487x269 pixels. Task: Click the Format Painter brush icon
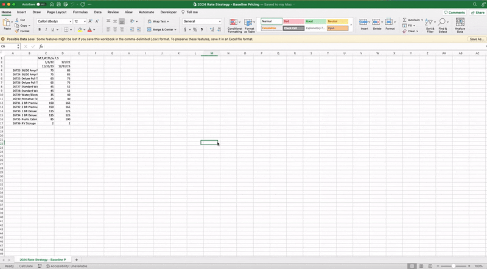(x=18, y=31)
